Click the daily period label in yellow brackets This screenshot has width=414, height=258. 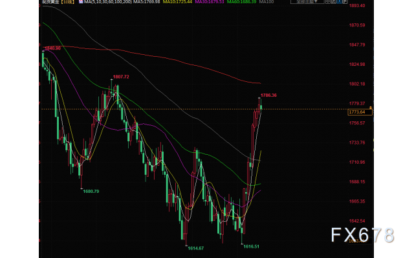pyautogui.click(x=68, y=1)
